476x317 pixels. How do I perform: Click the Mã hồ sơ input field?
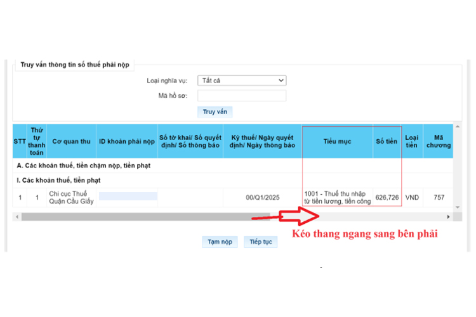[x=241, y=96]
